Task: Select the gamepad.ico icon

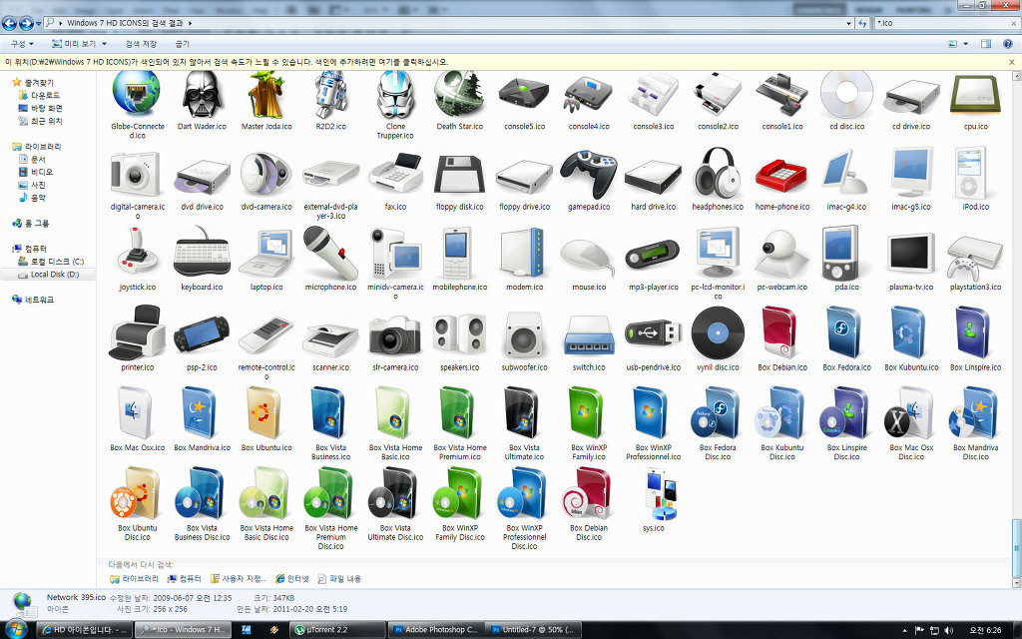Action: tap(589, 174)
